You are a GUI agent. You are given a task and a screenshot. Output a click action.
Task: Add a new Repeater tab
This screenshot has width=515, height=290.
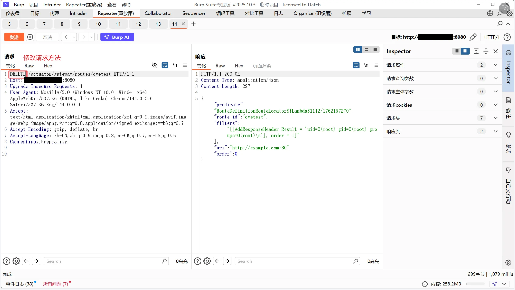pos(194,24)
